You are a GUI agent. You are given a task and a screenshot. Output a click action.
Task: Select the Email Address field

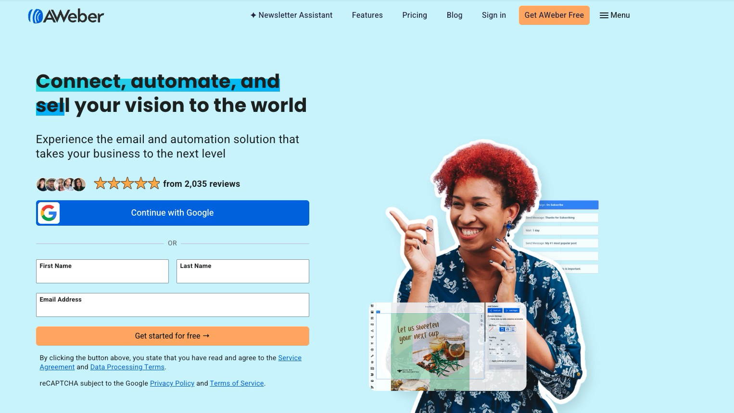(173, 305)
